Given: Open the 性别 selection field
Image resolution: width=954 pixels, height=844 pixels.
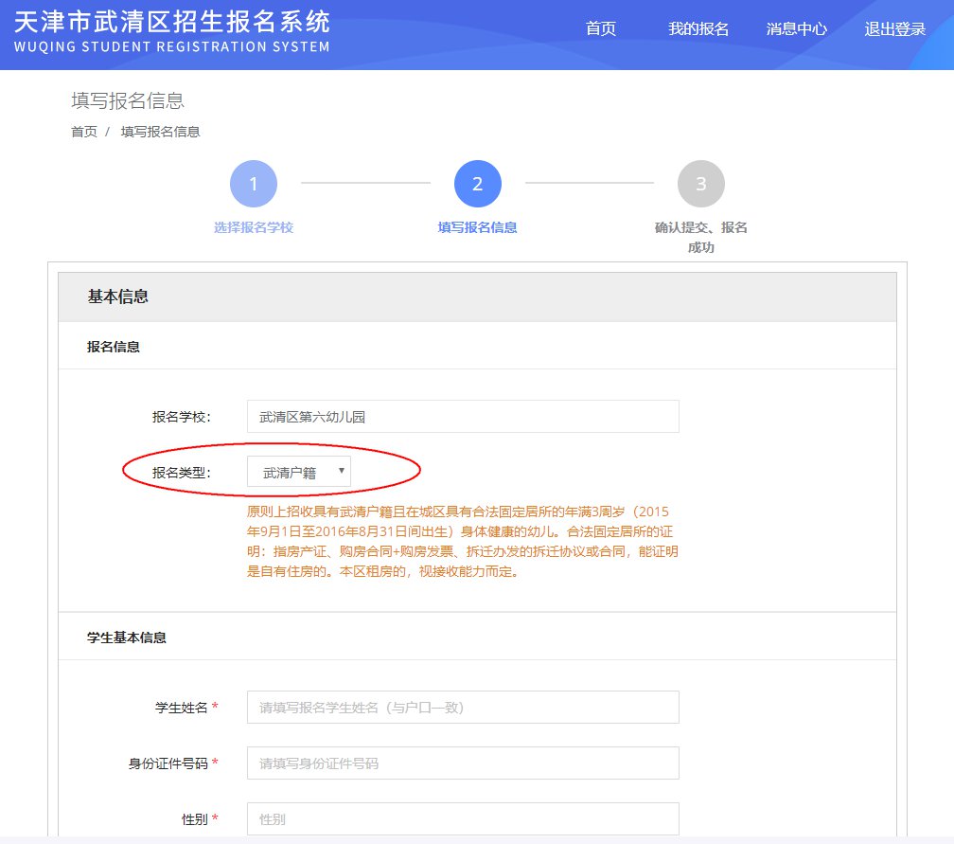Looking at the screenshot, I should 463,818.
